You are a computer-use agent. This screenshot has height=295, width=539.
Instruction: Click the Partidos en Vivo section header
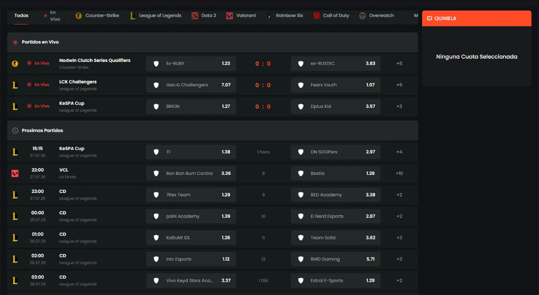tap(212, 42)
